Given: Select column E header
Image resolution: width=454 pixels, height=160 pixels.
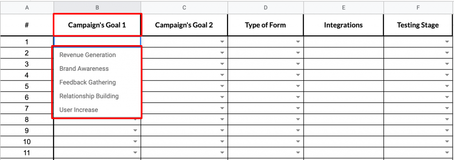Looking at the screenshot, I should pyautogui.click(x=344, y=8).
